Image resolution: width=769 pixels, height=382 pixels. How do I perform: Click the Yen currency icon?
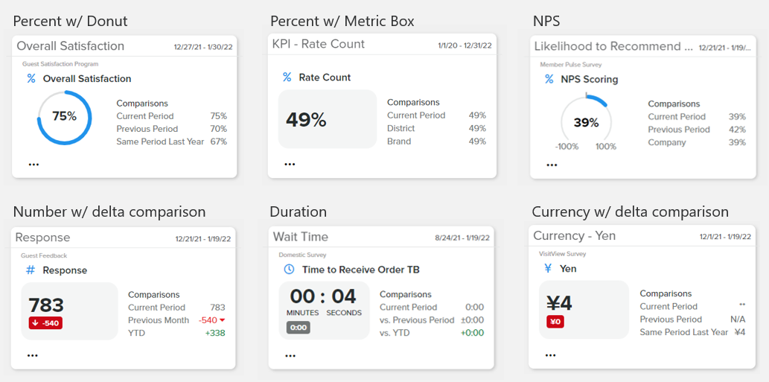pos(548,269)
